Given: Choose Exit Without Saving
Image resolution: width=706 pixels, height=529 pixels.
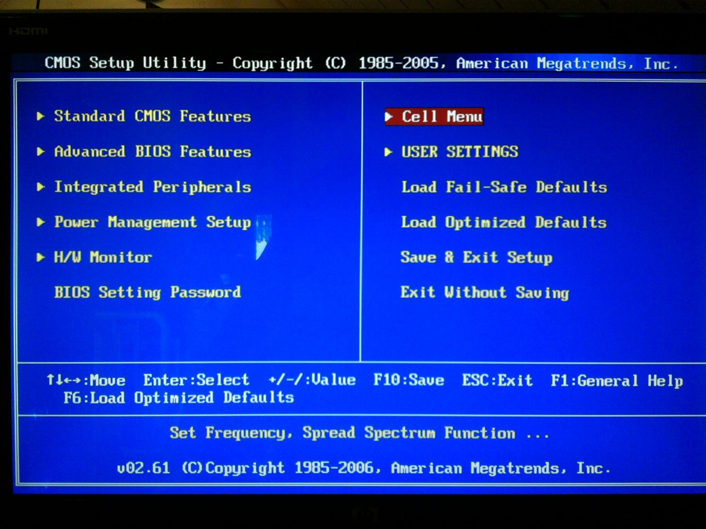Looking at the screenshot, I should pyautogui.click(x=485, y=293).
